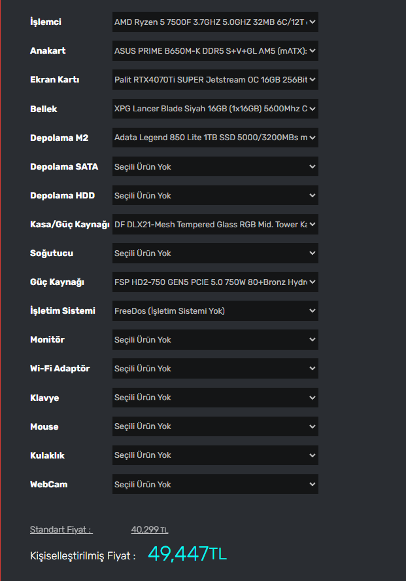This screenshot has height=581, width=406.
Task: Change the İşletim Sistemi operating system
Action: (215, 311)
